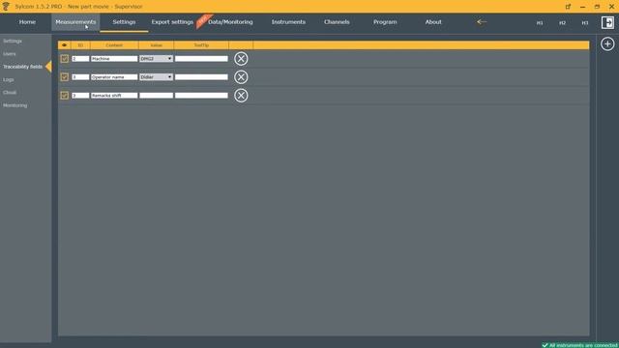Select the M2 instrument shortcut
This screenshot has width=619, height=348.
click(x=562, y=23)
